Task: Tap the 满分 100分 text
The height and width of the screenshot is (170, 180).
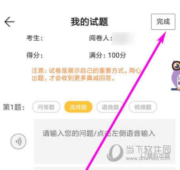Action: click(108, 55)
